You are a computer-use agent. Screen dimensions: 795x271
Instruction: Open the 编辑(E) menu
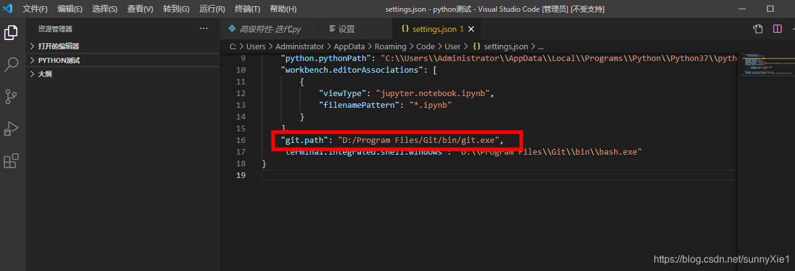click(x=70, y=9)
